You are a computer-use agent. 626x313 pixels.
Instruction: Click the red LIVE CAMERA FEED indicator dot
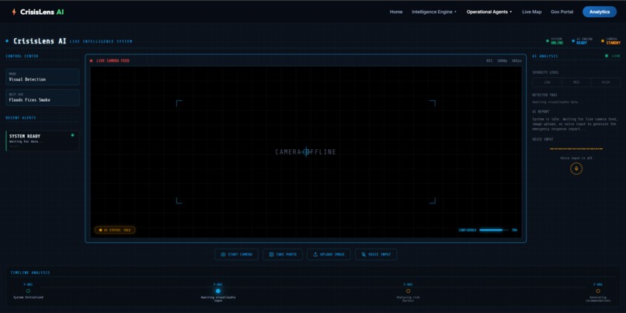coord(92,61)
